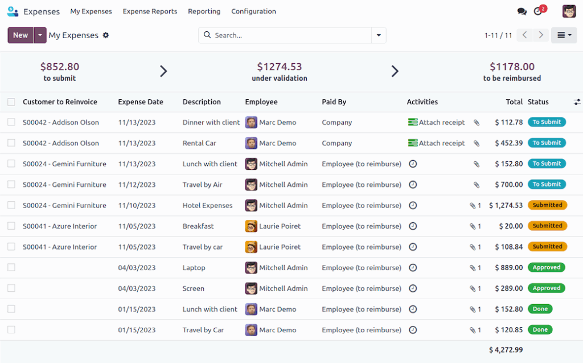Image resolution: width=583 pixels, height=363 pixels.
Task: Go to the next page arrow
Action: (x=541, y=35)
